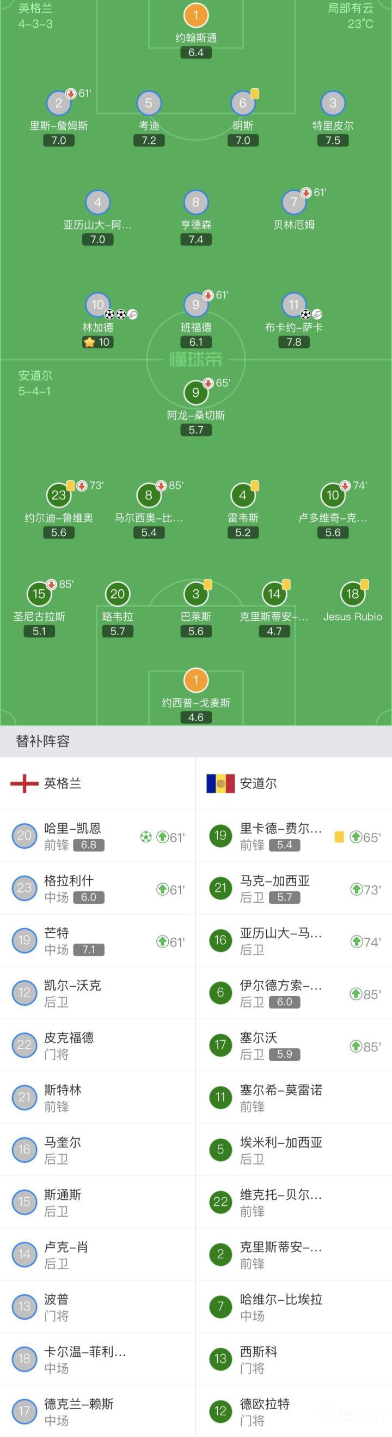The height and width of the screenshot is (1437, 392).
Task: Open 布卡约-萨卡 number 11 player icon
Action: (293, 305)
